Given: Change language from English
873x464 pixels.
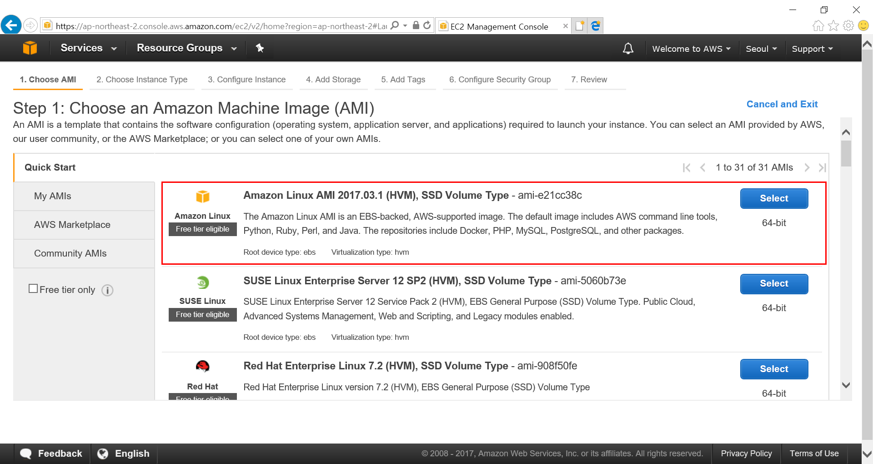Looking at the screenshot, I should click(x=124, y=454).
